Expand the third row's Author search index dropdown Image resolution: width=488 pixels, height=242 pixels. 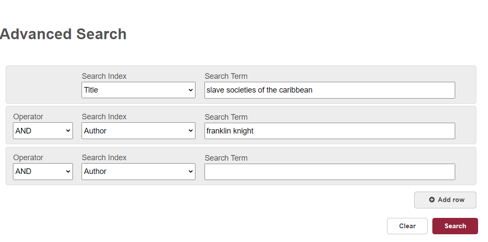tap(138, 171)
